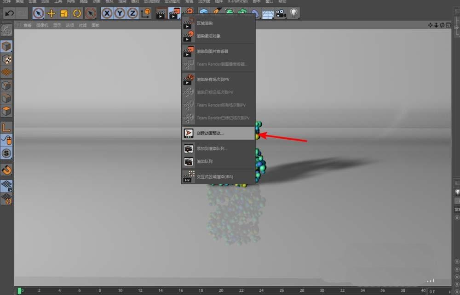
Task: Select the Scale tool
Action: pos(63,13)
